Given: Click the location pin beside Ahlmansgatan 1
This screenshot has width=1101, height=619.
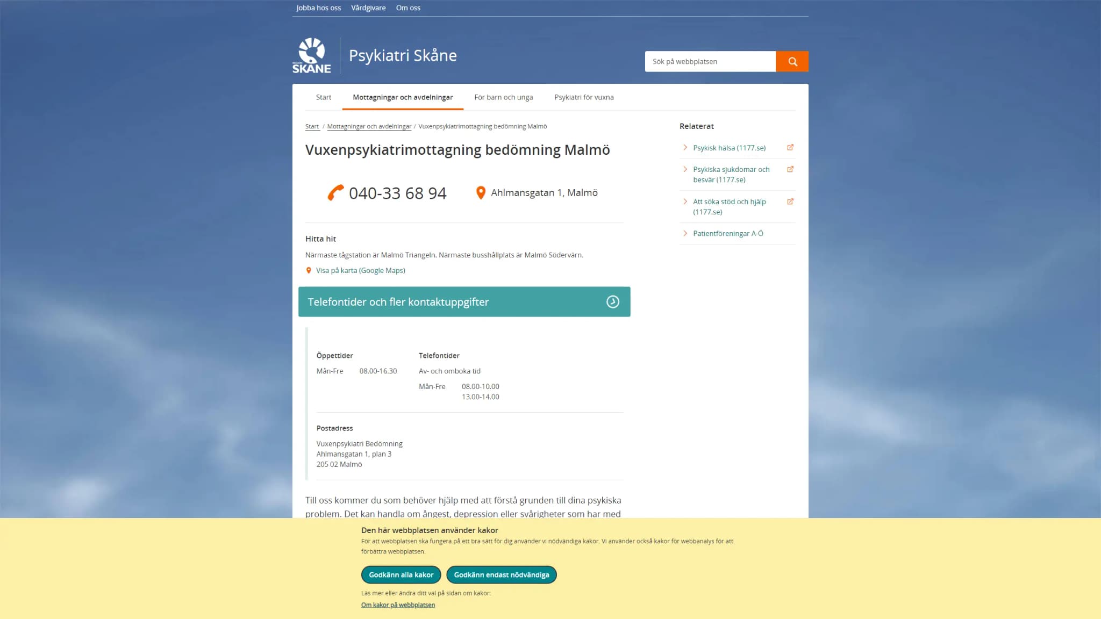Looking at the screenshot, I should click(x=481, y=192).
